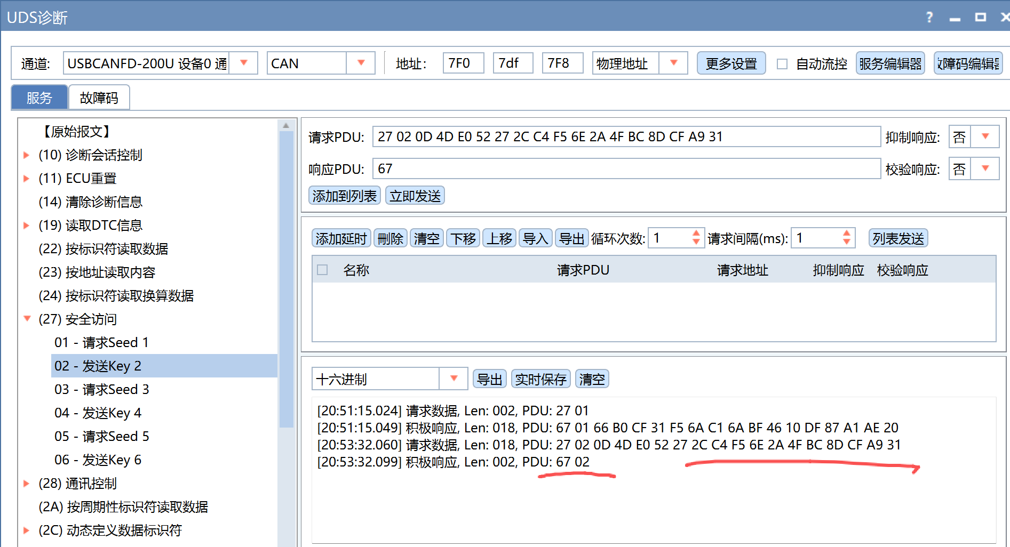This screenshot has height=547, width=1010.
Task: Click the 添加延时 button
Action: point(341,238)
